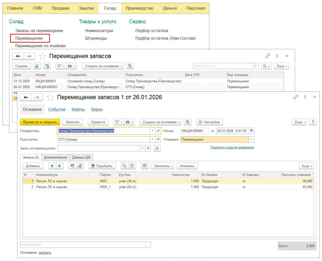Open the Данные ЦМ tab

(81, 157)
